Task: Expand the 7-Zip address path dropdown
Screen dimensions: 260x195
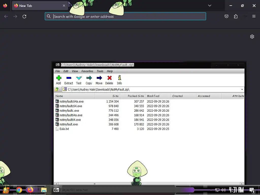Action: tap(242, 90)
